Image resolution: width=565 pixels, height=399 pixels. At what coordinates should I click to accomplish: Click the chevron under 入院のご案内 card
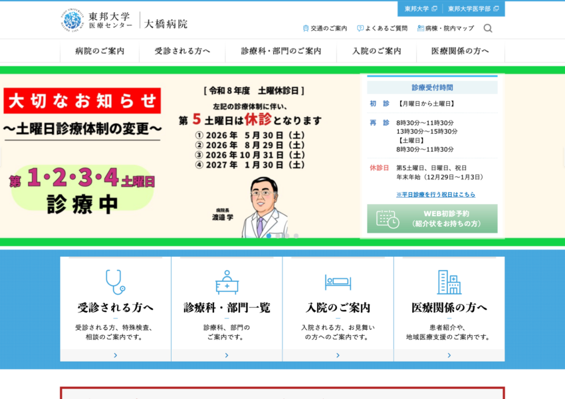click(x=338, y=355)
